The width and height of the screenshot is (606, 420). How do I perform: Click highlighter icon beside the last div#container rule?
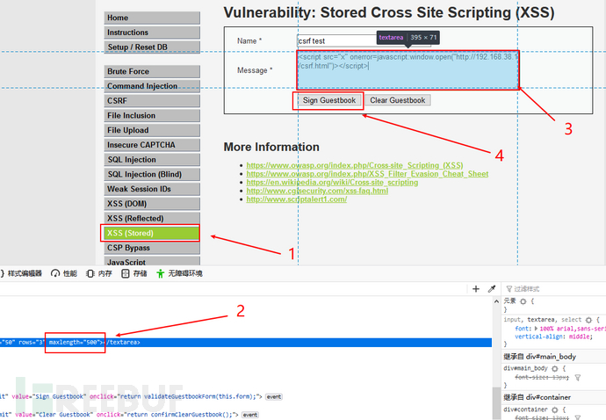tap(554, 409)
